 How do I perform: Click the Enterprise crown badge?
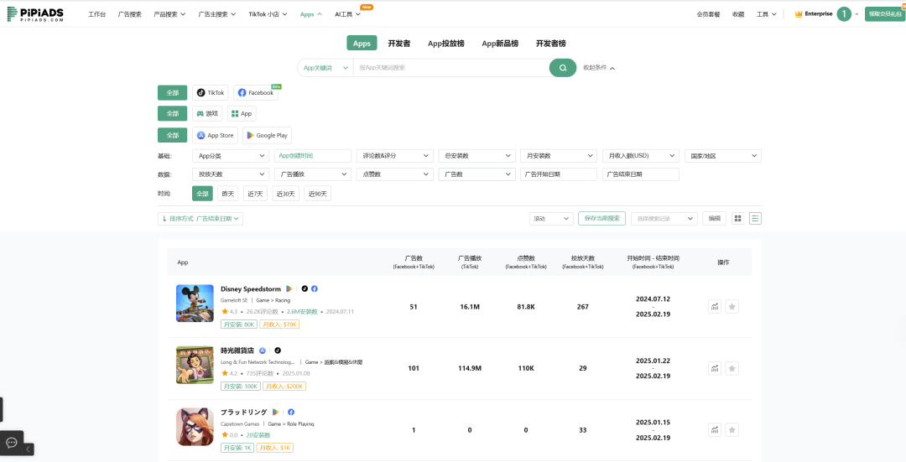(814, 14)
